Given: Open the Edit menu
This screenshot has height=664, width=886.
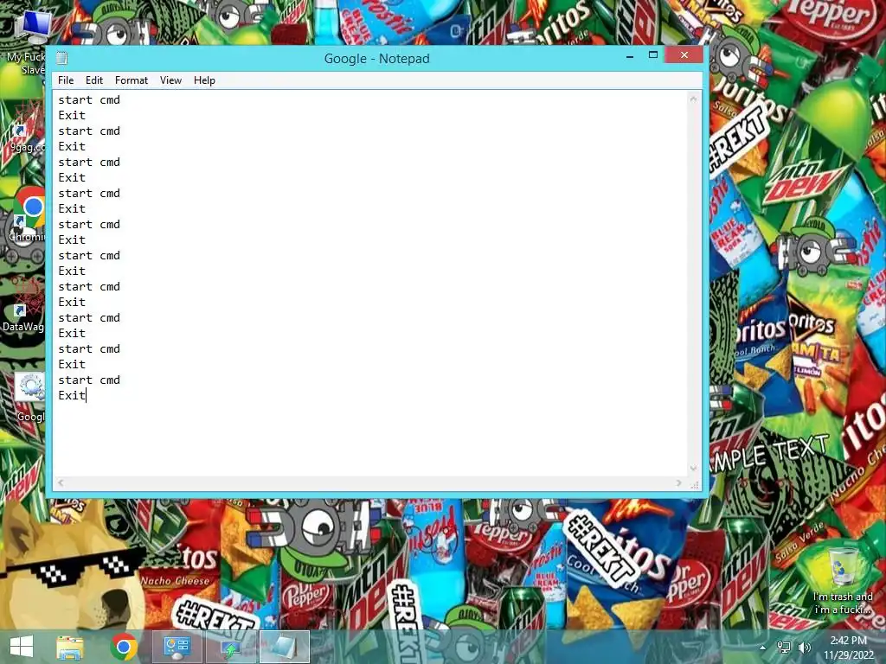Looking at the screenshot, I should tap(93, 80).
